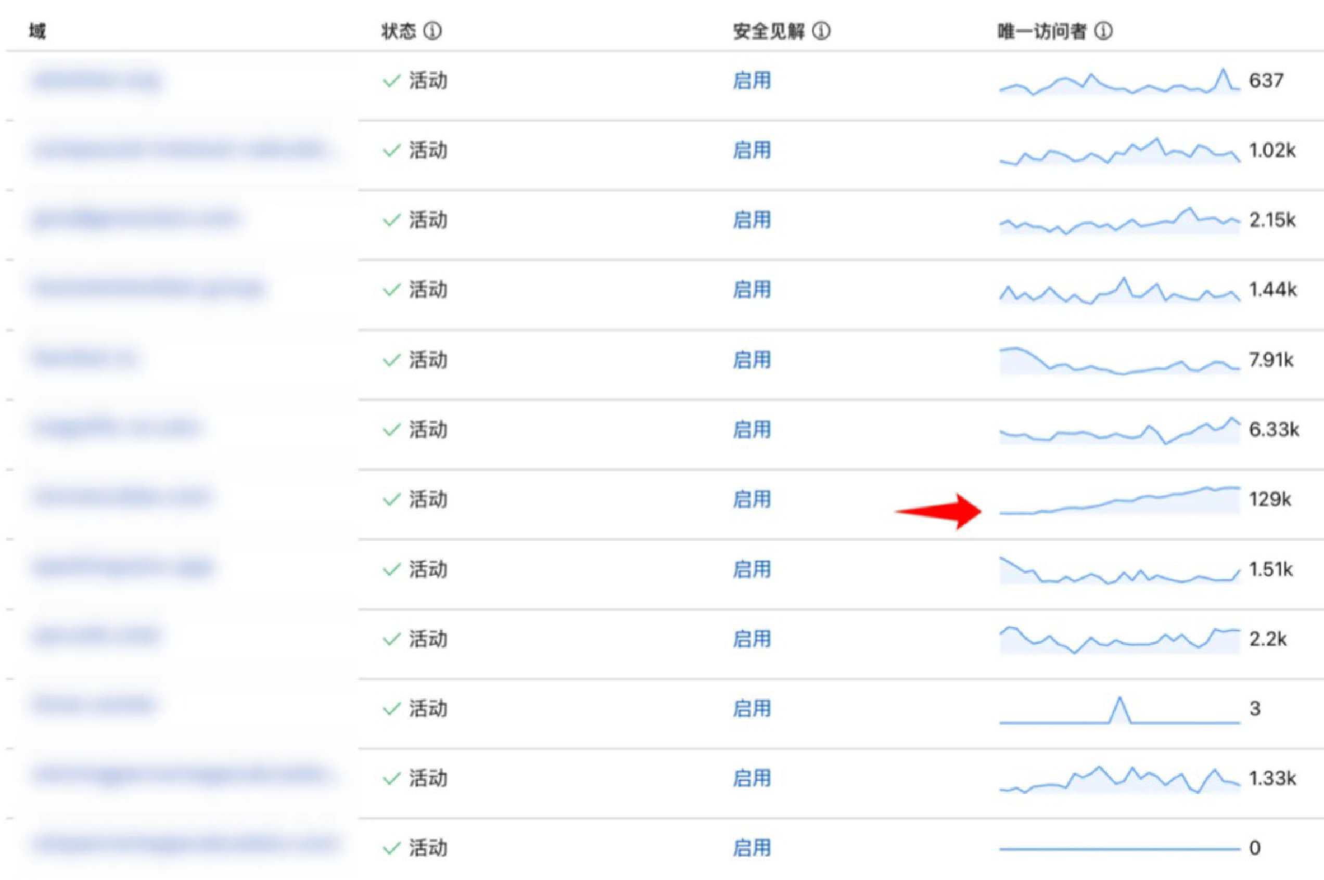Click the single-spike sparkline with 3 visitors

1119,711
